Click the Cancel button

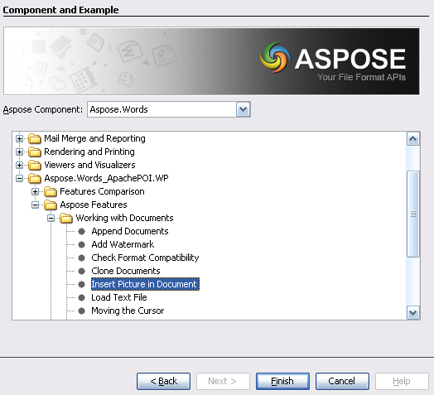click(342, 381)
